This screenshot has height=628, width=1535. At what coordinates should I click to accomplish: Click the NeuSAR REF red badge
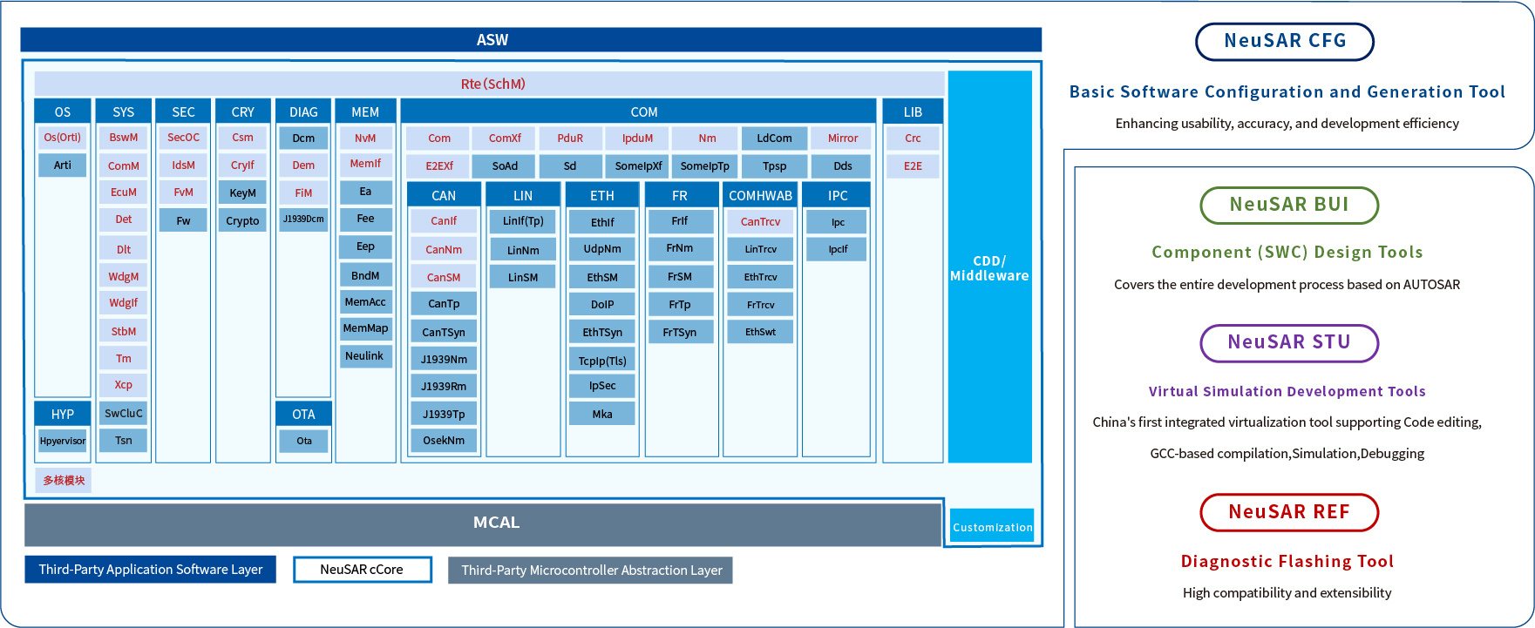[x=1288, y=512]
